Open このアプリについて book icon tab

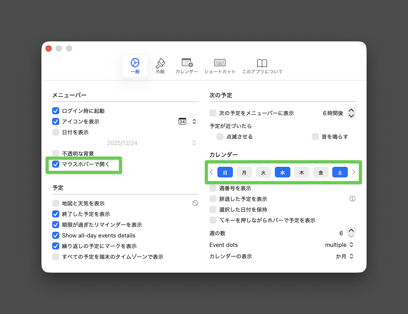point(262,66)
